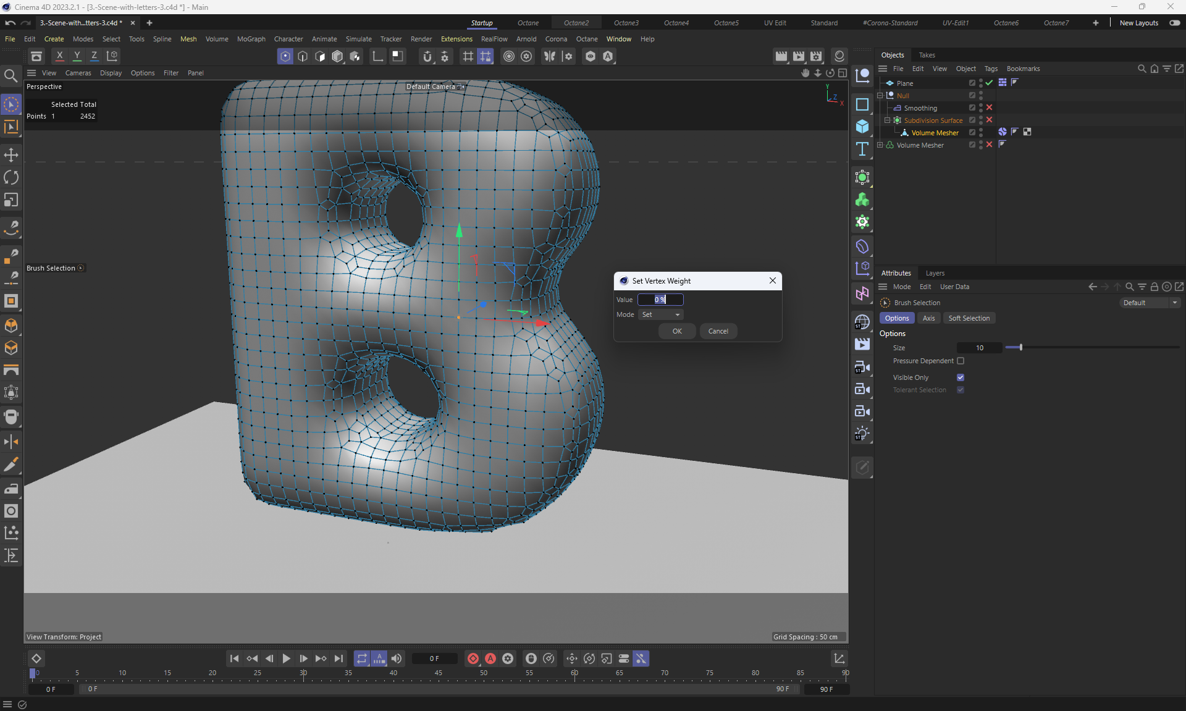1186x711 pixels.
Task: Click the Record Active Objects button
Action: click(x=473, y=658)
